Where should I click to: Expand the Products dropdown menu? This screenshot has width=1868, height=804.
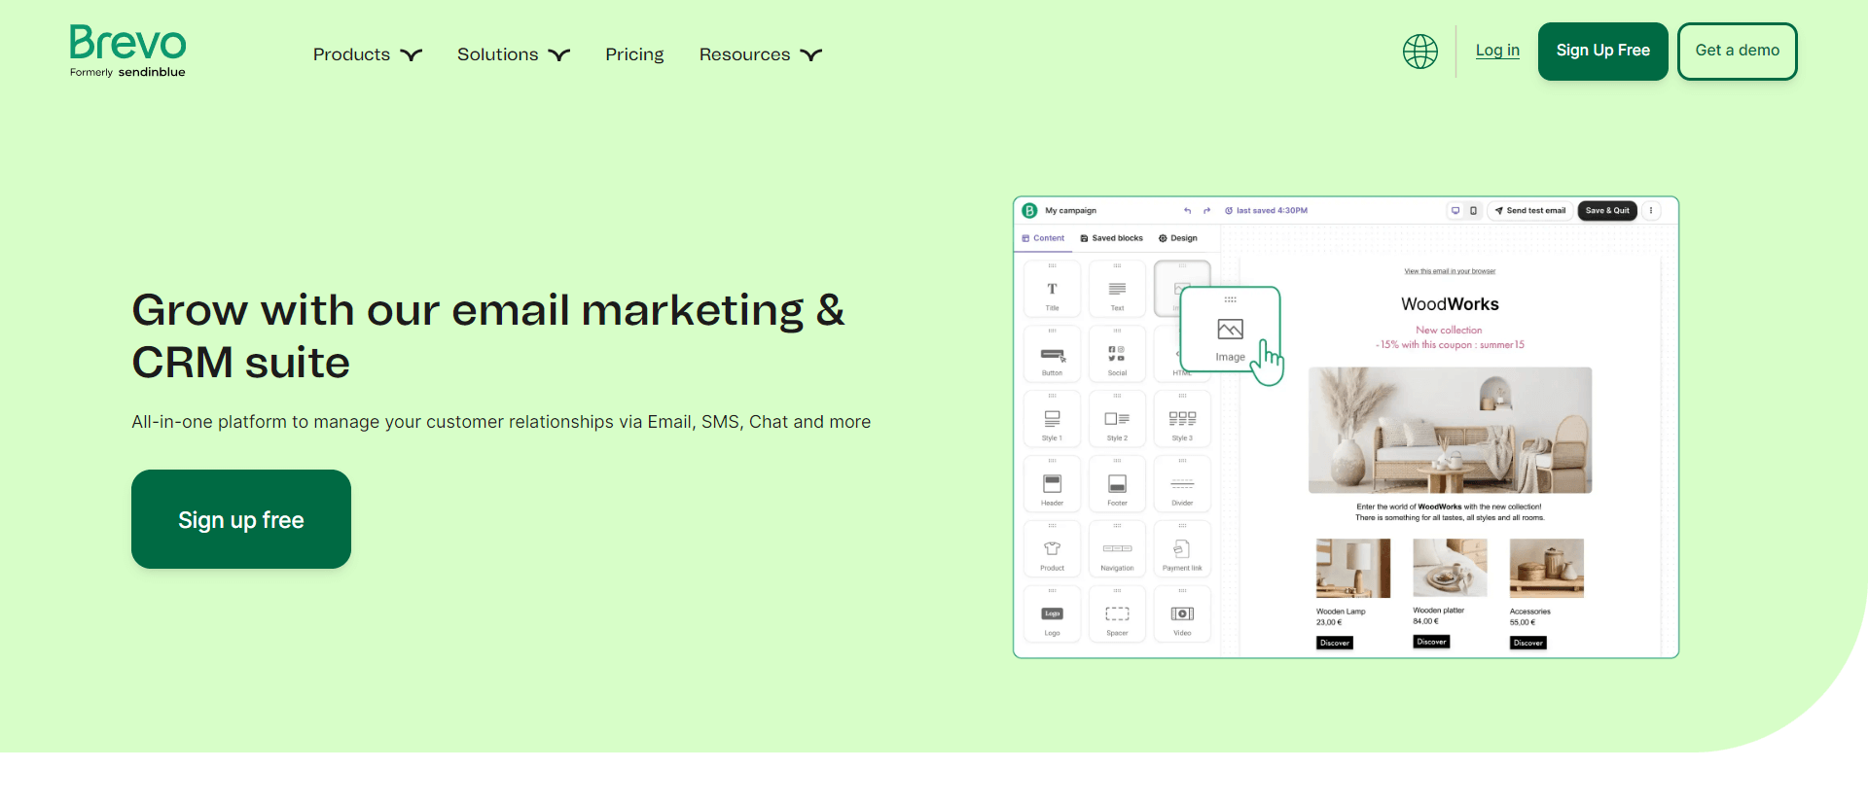[x=367, y=54]
